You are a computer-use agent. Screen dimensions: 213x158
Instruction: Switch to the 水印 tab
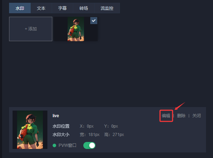point(20,8)
